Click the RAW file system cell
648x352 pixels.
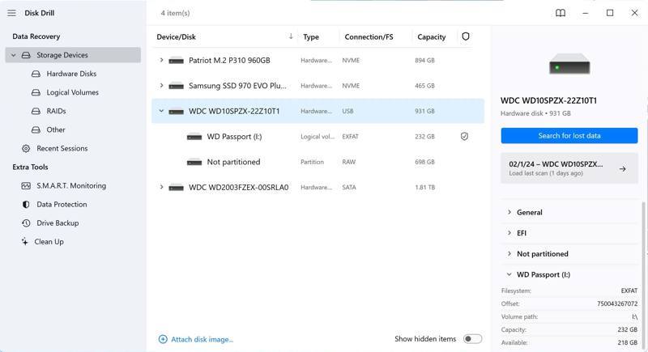pyautogui.click(x=348, y=162)
